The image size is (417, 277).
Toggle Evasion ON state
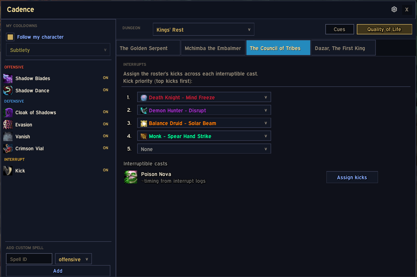[105, 124]
